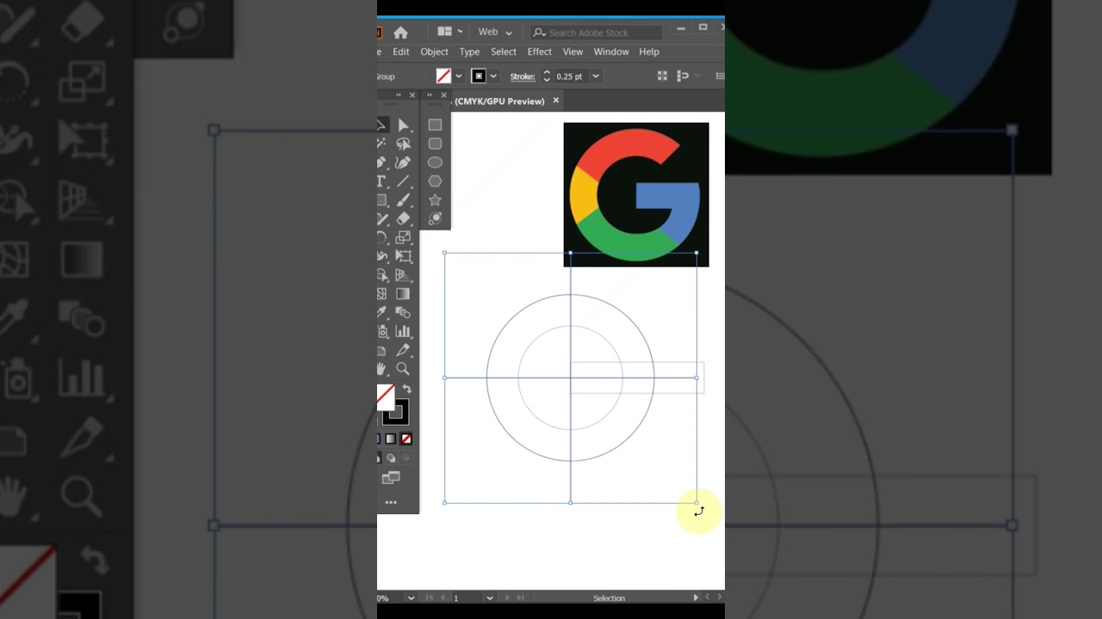1102x619 pixels.
Task: Click the stroke swatch in control bar
Action: pos(479,77)
